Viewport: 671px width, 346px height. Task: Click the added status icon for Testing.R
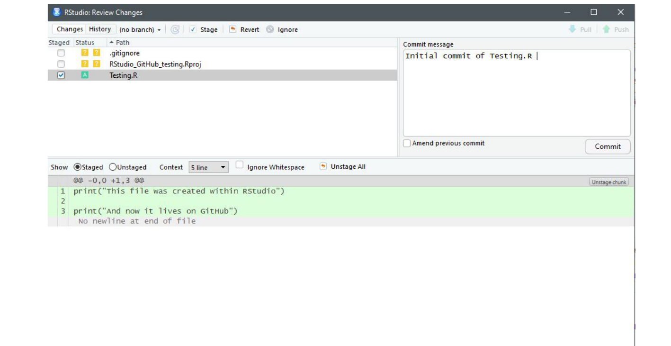click(85, 75)
